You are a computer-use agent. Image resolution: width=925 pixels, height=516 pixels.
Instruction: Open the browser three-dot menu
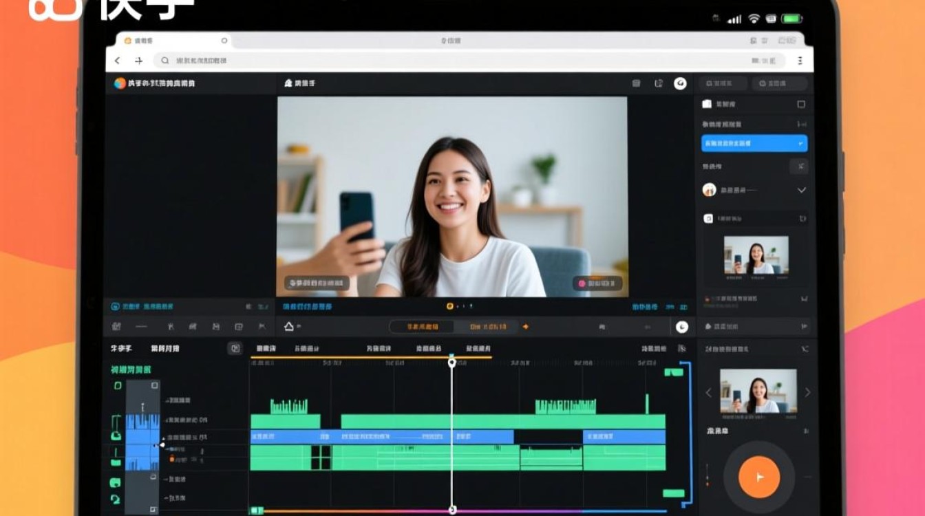(800, 61)
